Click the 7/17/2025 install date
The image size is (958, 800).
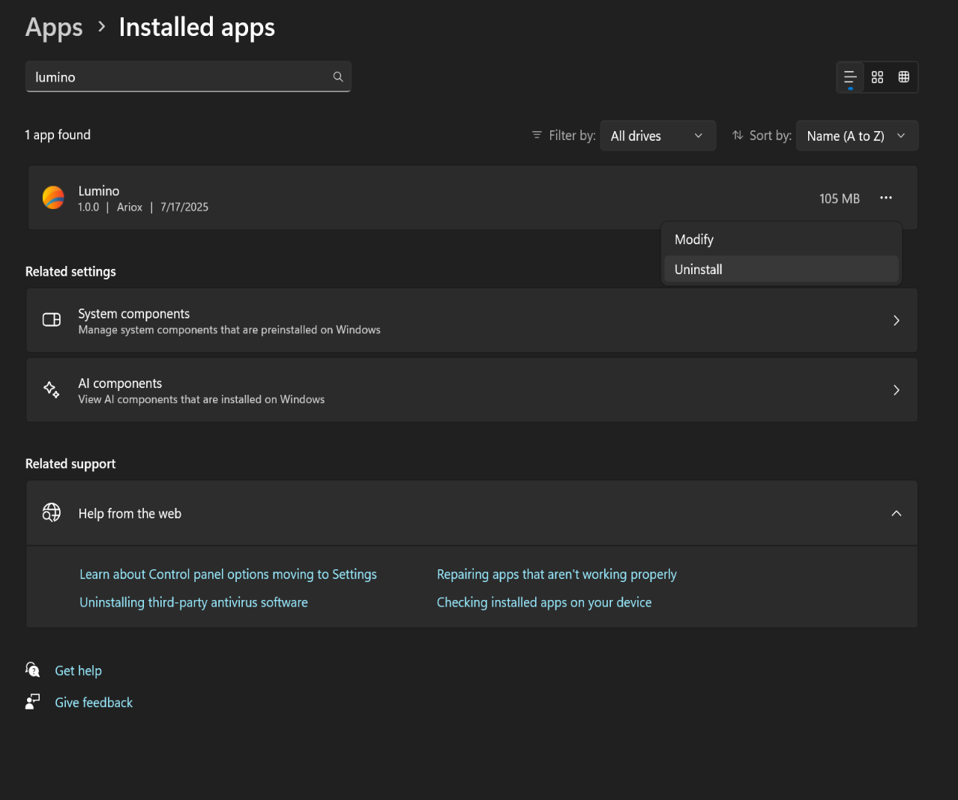(184, 207)
